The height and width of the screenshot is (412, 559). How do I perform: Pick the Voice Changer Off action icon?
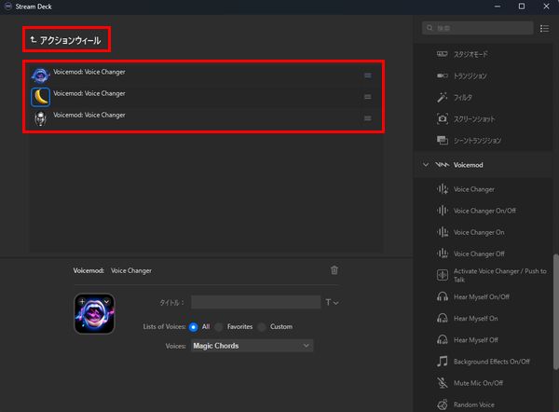pos(442,254)
